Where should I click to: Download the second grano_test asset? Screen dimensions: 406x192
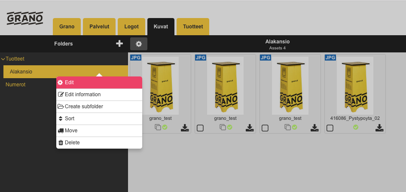tap(250, 128)
